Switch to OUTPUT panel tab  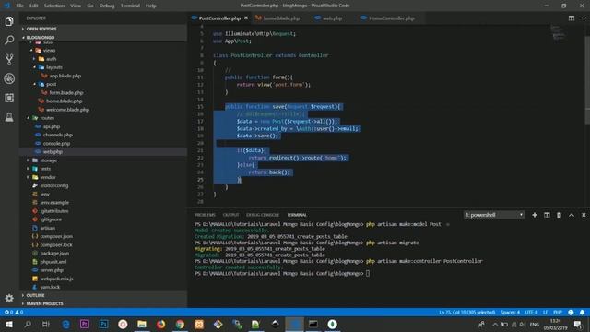point(230,215)
